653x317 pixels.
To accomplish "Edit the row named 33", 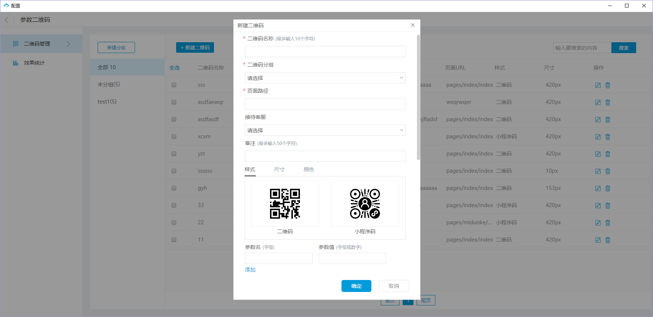I will click(598, 206).
